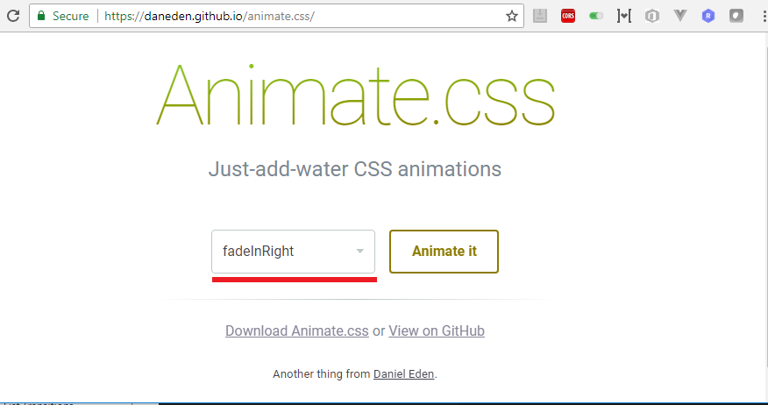
Task: Follow the Download Animate.css link
Action: [297, 331]
